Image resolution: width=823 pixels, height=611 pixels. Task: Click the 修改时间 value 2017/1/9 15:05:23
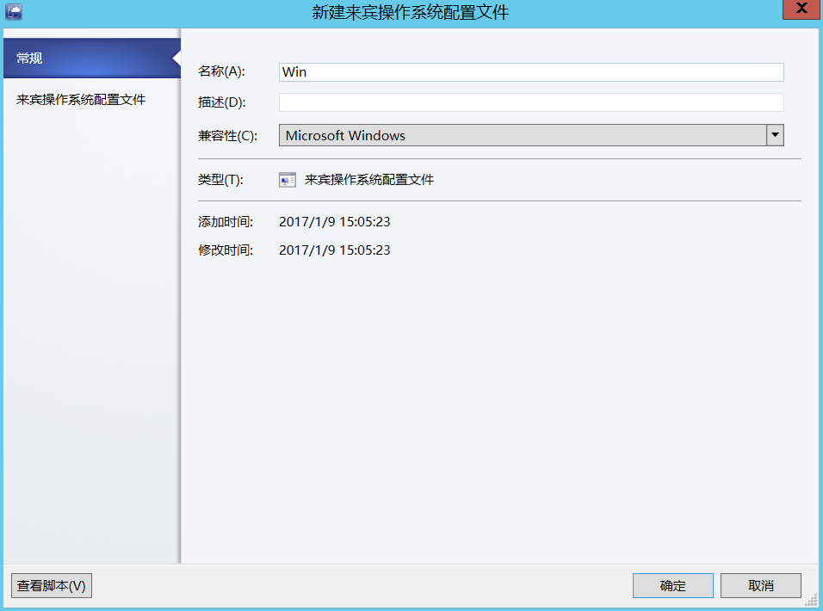334,250
